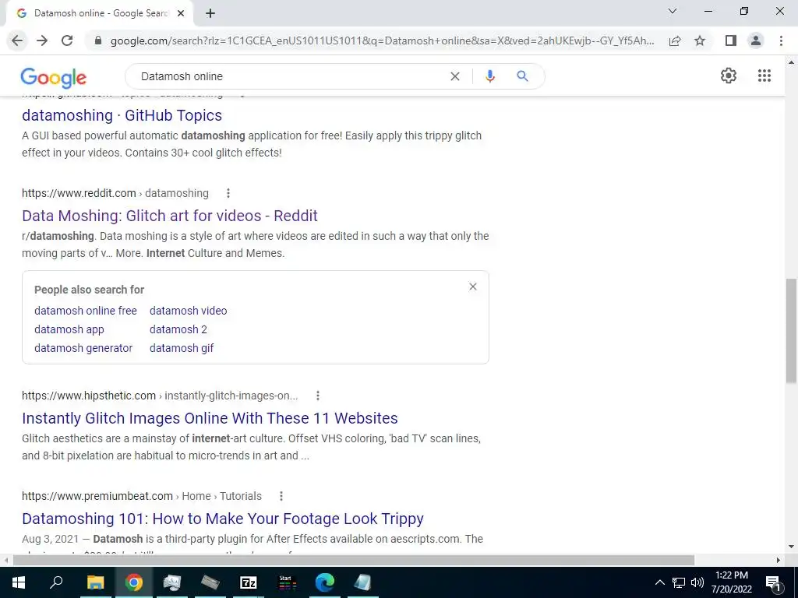The height and width of the screenshot is (598, 798).
Task: Search for datamosh gif
Action: tap(182, 348)
